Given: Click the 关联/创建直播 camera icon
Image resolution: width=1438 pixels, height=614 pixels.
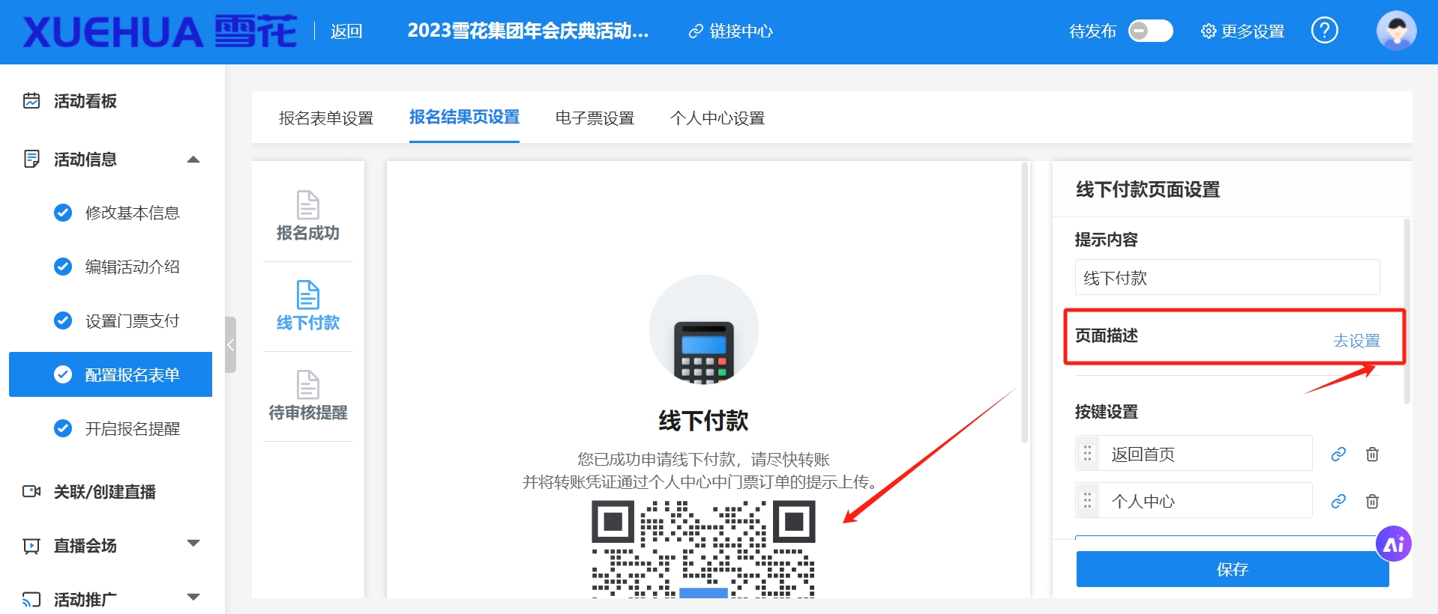Looking at the screenshot, I should pos(31,491).
